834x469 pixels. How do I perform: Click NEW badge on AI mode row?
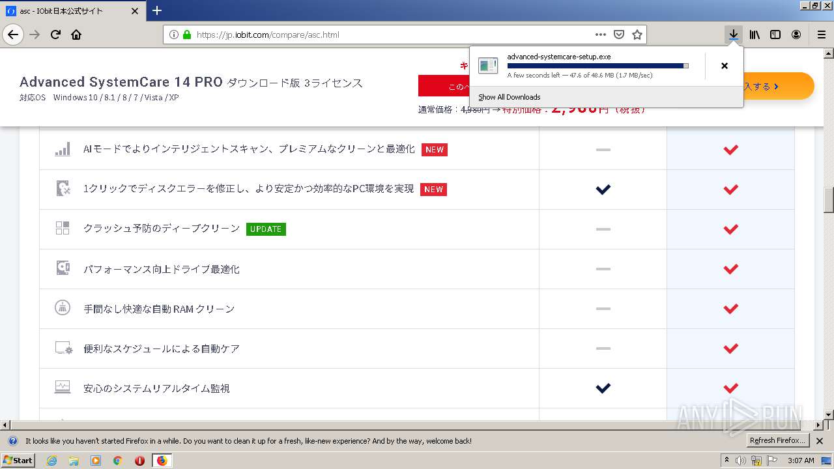434,150
